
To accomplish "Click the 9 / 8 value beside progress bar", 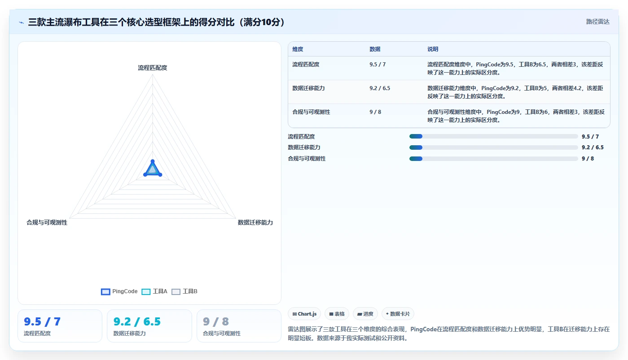I will 588,159.
